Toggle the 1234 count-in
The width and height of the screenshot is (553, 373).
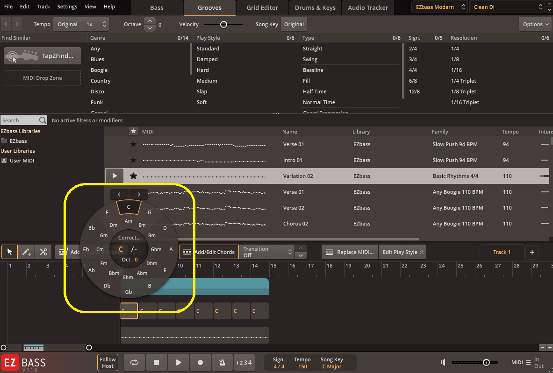click(x=244, y=362)
